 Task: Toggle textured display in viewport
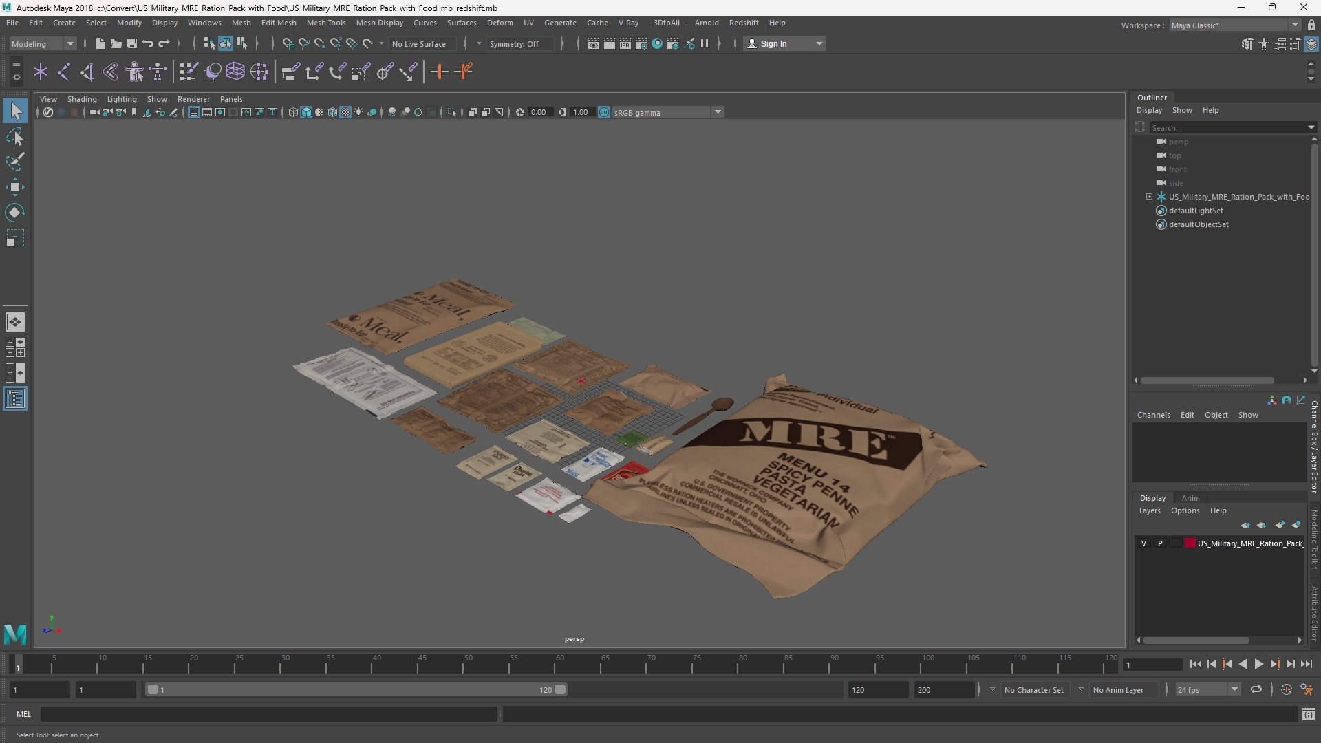[345, 112]
